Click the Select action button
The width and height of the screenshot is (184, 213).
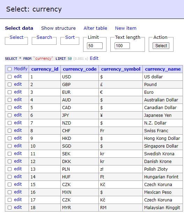click(161, 45)
